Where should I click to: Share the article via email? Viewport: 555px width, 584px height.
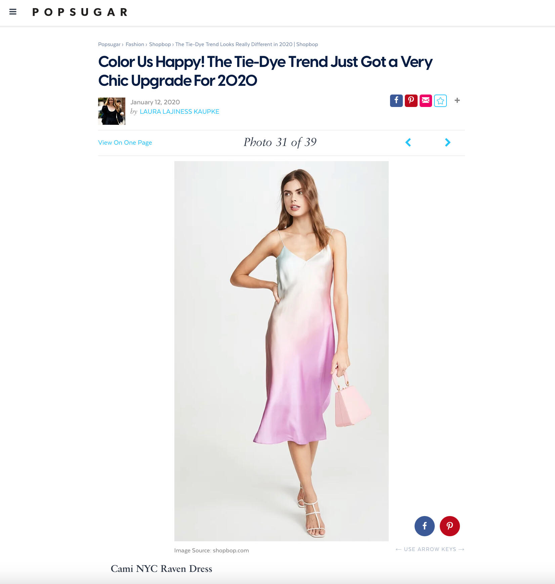point(425,101)
